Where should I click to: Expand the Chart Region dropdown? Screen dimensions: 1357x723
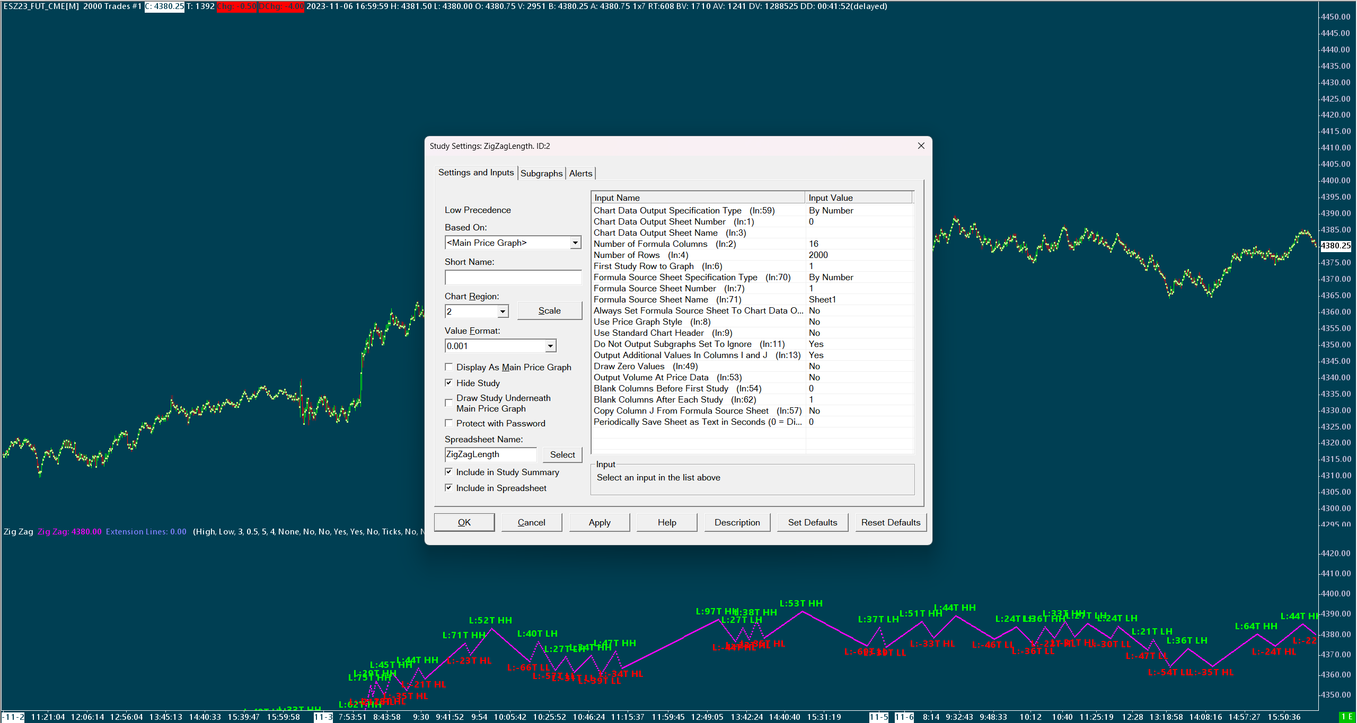tap(502, 311)
